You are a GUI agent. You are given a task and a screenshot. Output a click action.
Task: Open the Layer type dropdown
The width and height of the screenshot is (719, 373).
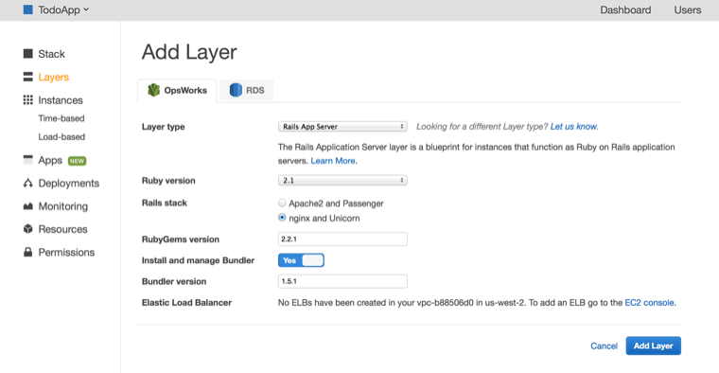click(x=342, y=126)
